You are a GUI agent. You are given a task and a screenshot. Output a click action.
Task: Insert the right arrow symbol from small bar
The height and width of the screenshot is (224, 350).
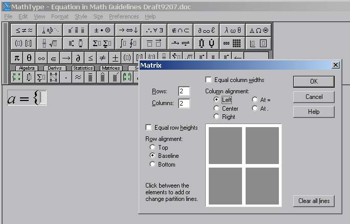click(x=66, y=58)
